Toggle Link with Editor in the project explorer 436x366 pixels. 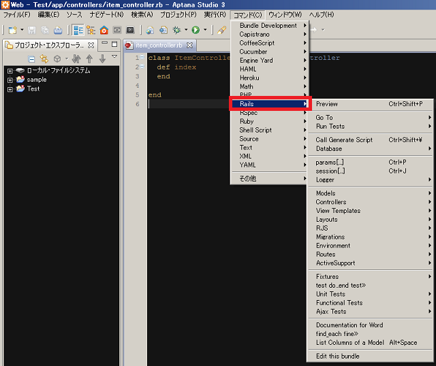44,59
